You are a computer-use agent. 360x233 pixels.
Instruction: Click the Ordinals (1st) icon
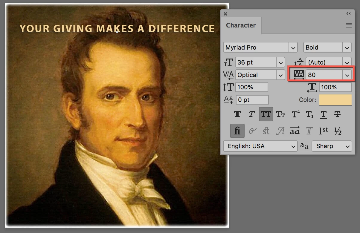point(323,131)
